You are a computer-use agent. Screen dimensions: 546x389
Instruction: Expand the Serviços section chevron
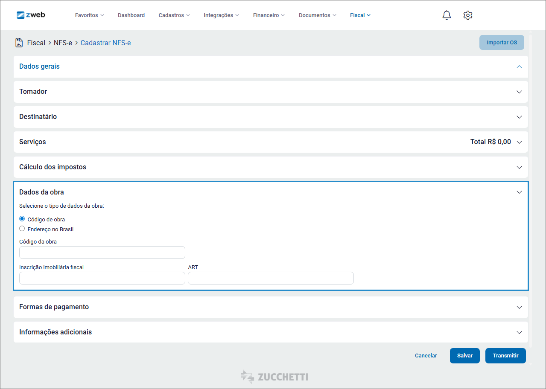pos(519,142)
